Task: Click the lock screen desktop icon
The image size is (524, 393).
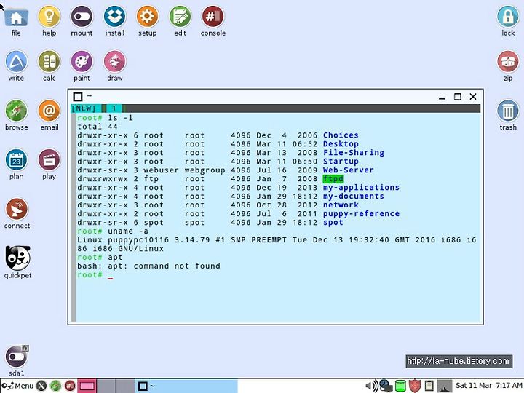Action: (508, 17)
